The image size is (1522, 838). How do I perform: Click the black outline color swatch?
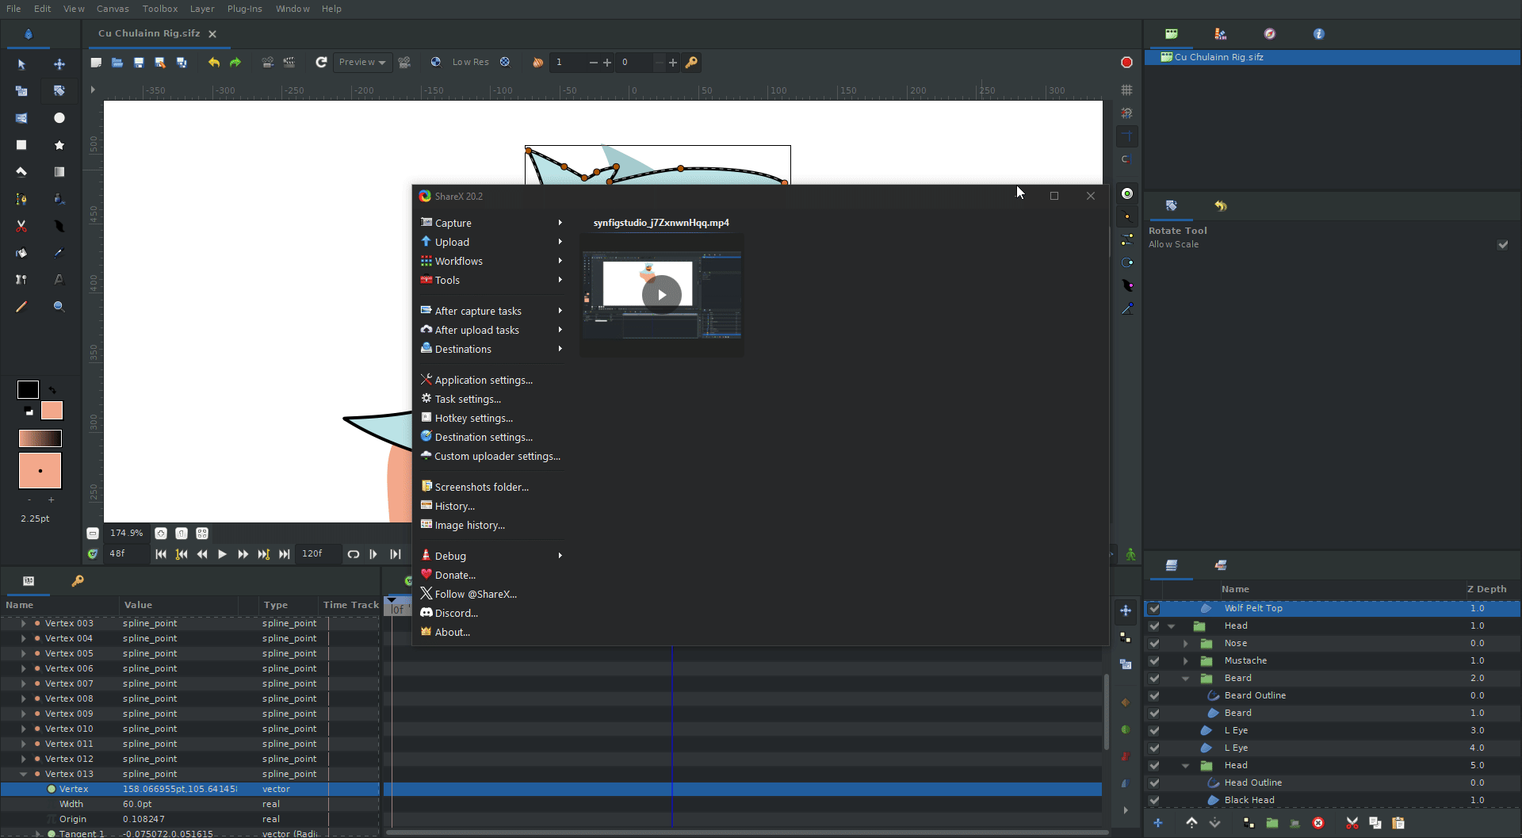28,390
